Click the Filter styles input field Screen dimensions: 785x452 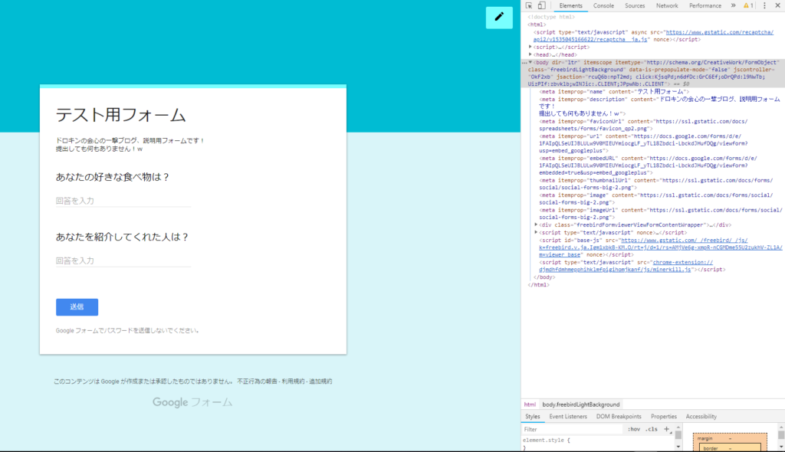(x=572, y=429)
